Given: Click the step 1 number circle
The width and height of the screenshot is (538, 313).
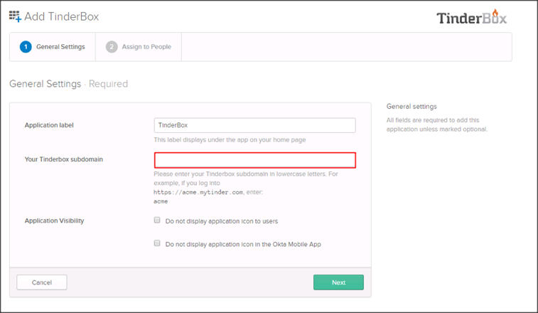Looking at the screenshot, I should (x=26, y=47).
